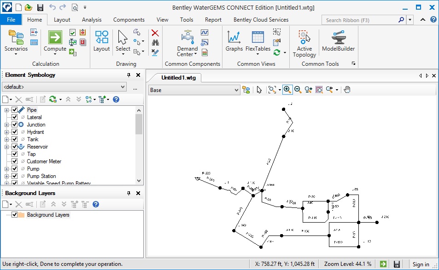Click the Zoom Out magnifier icon
Viewport: 439px width, 270px height.
(298, 90)
